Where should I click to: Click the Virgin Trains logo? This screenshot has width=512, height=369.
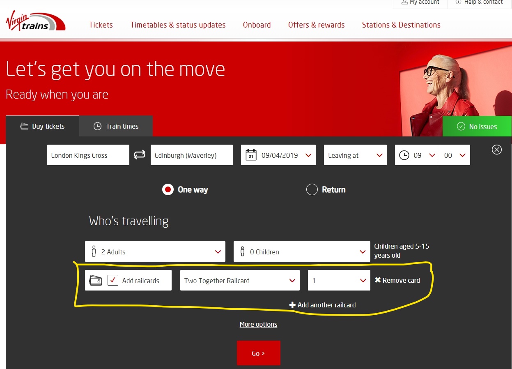pos(35,21)
